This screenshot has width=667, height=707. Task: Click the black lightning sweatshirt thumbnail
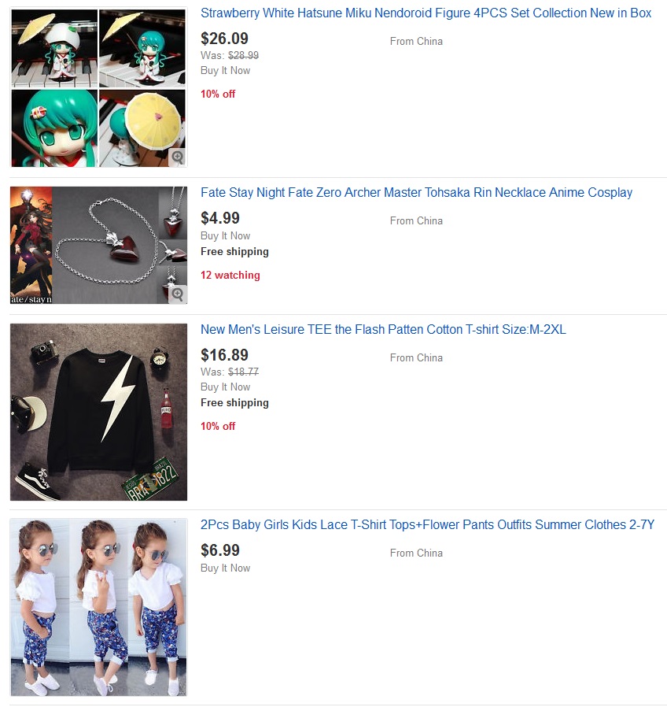tap(98, 412)
